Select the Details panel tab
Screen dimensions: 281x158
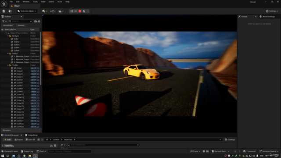click(244, 17)
